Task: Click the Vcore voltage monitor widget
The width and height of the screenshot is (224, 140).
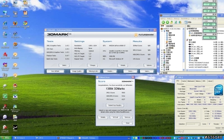Action: [x=210, y=3]
